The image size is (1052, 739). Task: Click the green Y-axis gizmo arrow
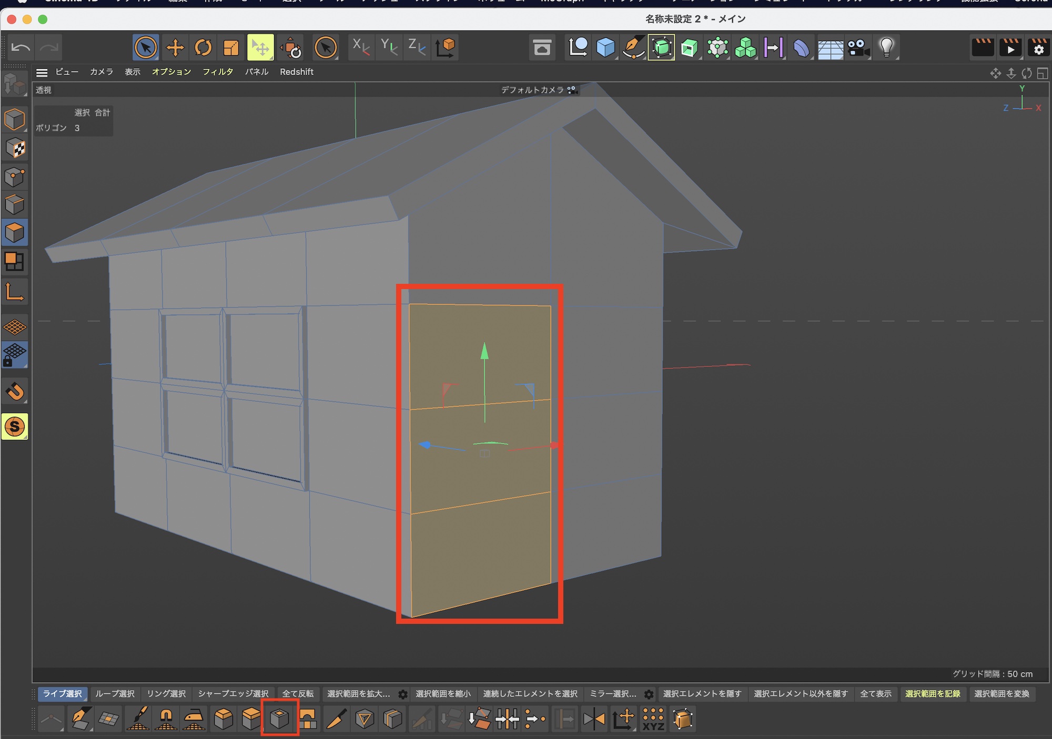[x=484, y=351]
